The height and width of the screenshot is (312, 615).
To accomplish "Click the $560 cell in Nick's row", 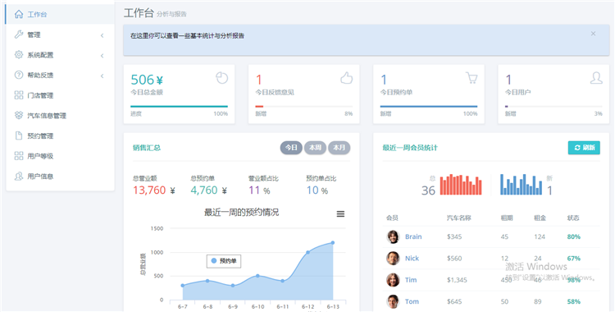I will [454, 258].
